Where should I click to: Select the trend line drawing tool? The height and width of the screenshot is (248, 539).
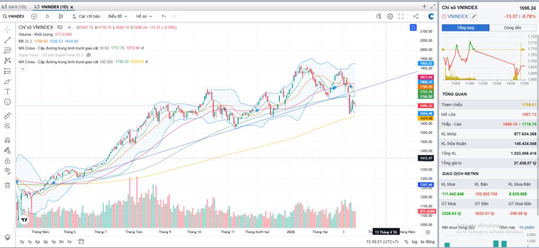7,40
